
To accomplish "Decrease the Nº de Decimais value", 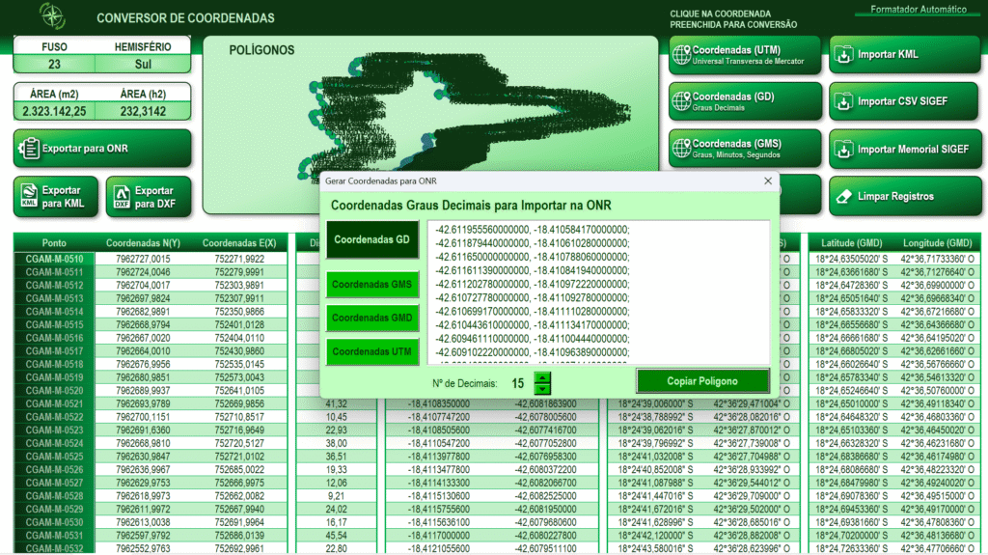I will 541,388.
